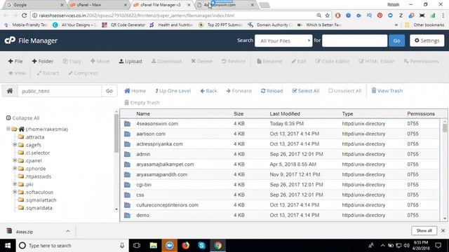The height and width of the screenshot is (252, 449).
Task: Create a new folder with + Folder
Action: (43, 61)
